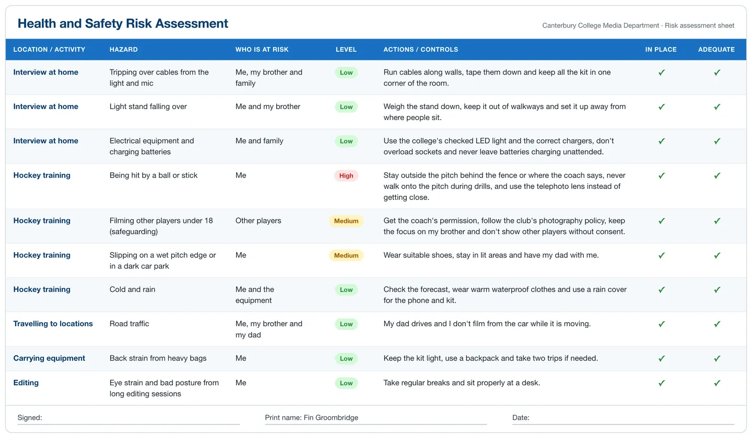
Task: Click the Adequate tick for being hit by ball
Action: tap(717, 176)
